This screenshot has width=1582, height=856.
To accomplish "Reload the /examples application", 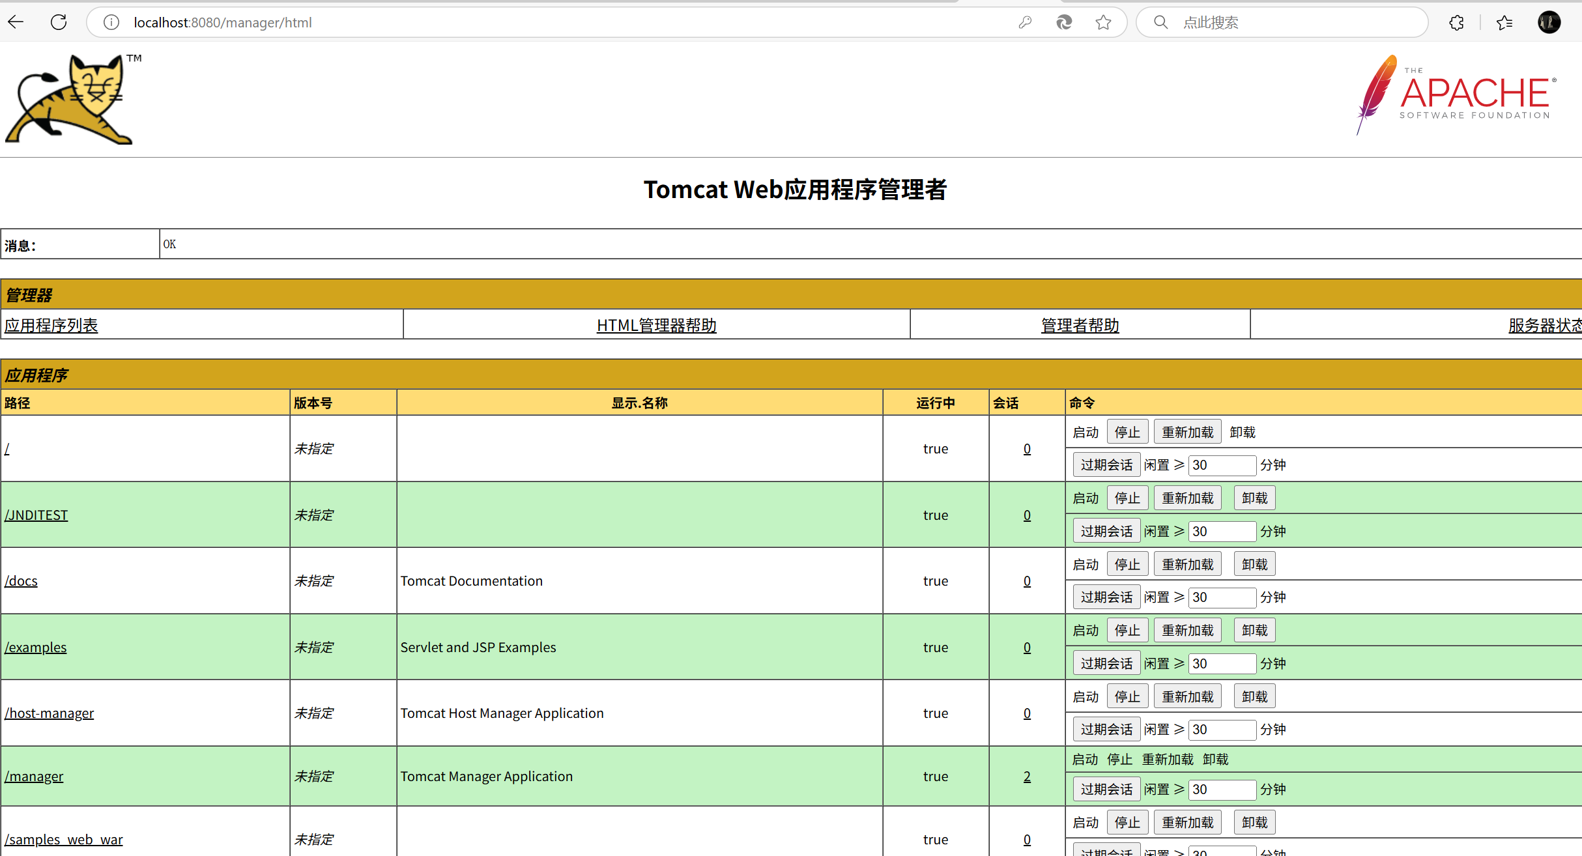I will point(1187,630).
